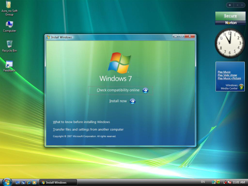Click Play Slide show in Media Center gadget
Viewport: 248px width, 186px height.
(x=227, y=75)
